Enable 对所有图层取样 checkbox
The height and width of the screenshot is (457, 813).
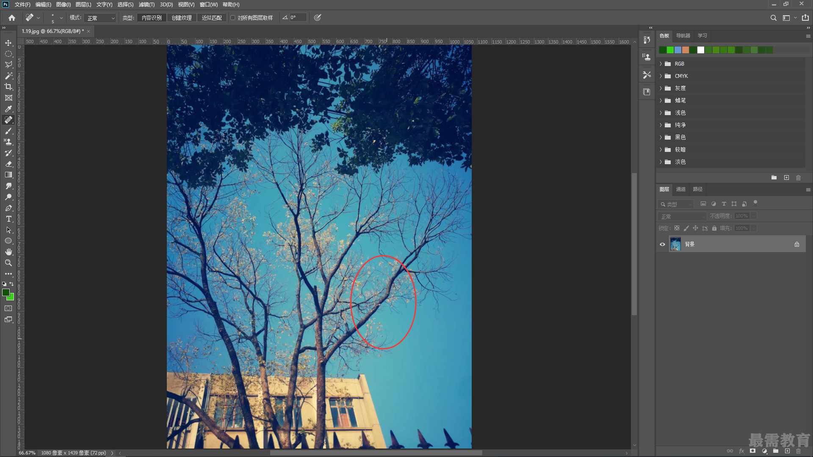(232, 18)
